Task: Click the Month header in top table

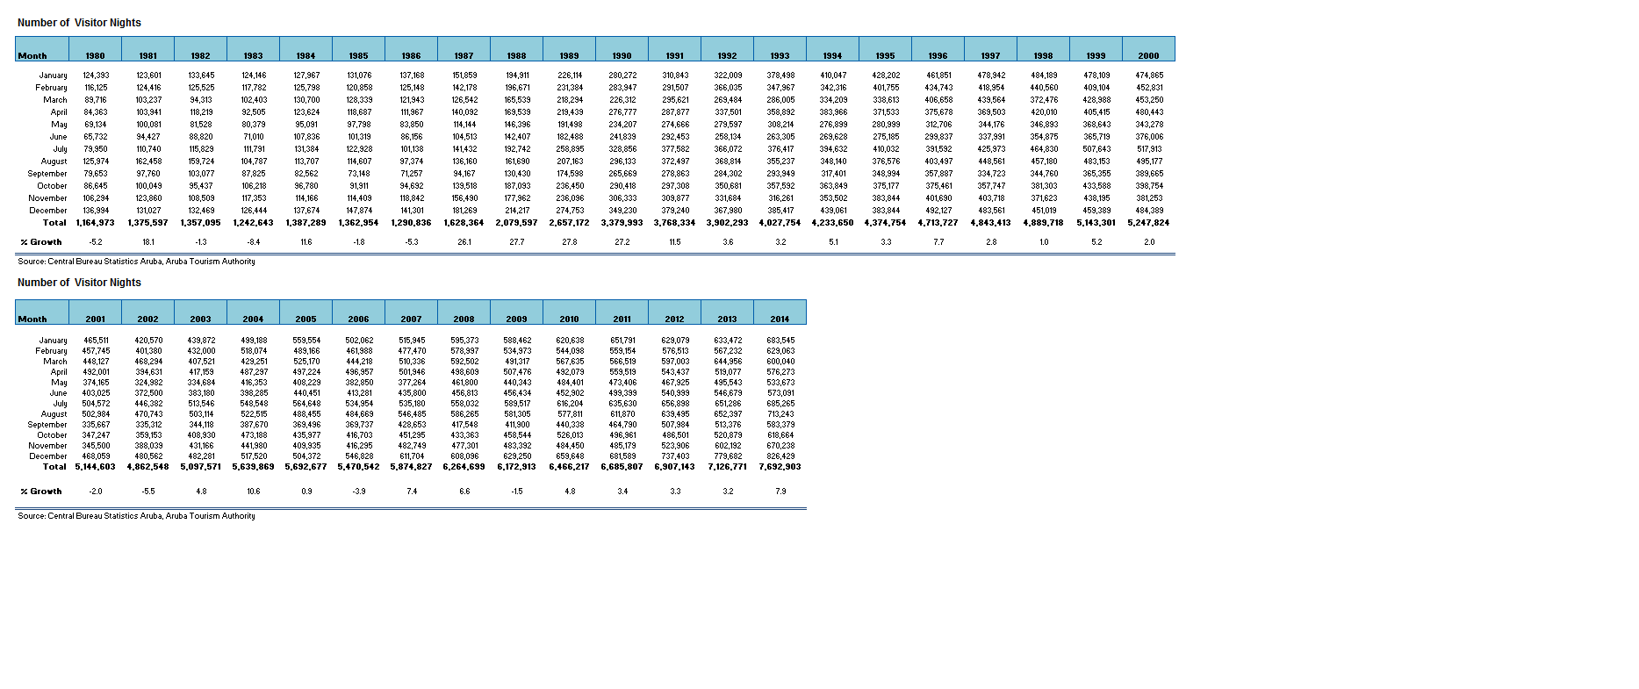Action: point(33,55)
